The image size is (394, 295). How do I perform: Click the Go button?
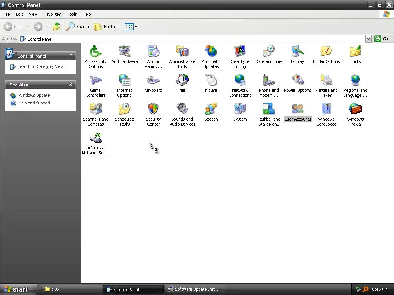381,39
